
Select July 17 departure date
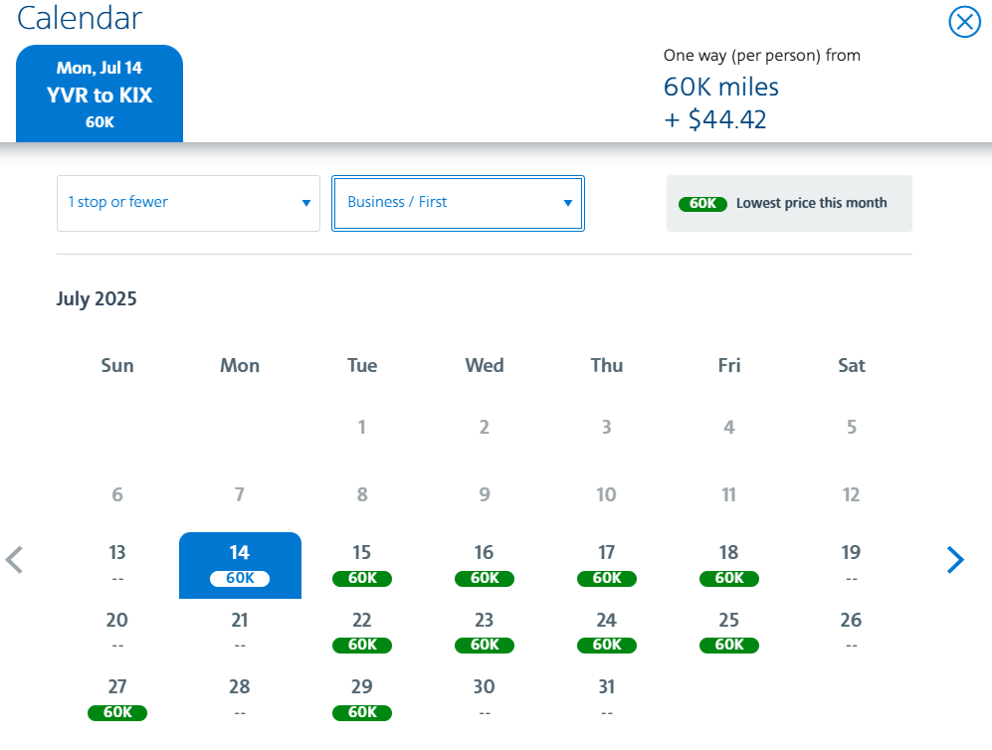click(x=606, y=565)
